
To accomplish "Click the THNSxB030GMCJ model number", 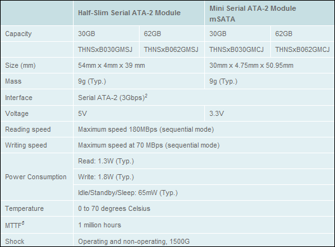I will click(237, 49).
